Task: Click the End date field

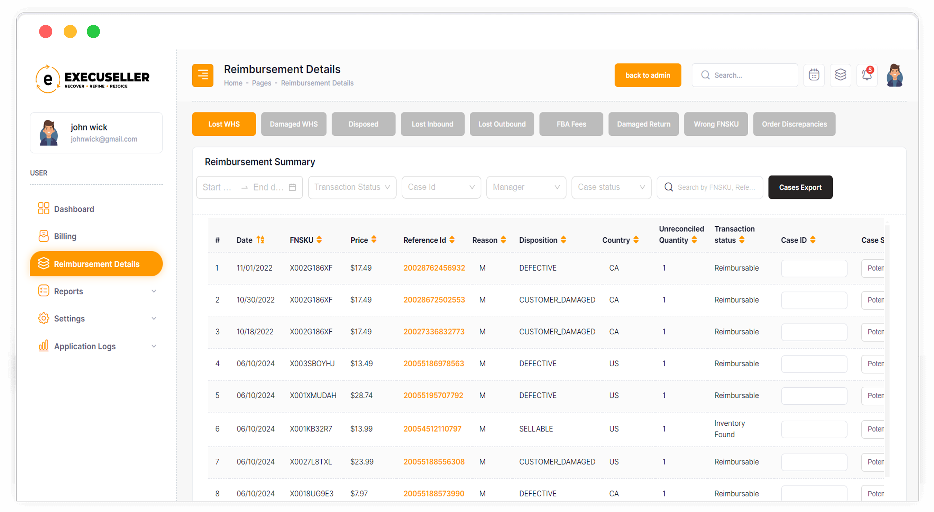Action: [268, 187]
